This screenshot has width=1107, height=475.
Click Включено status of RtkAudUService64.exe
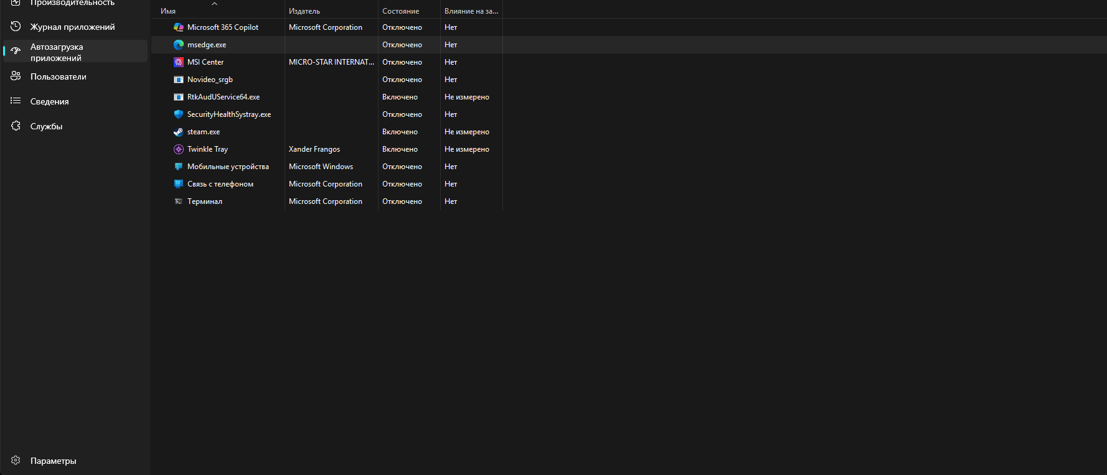(400, 97)
